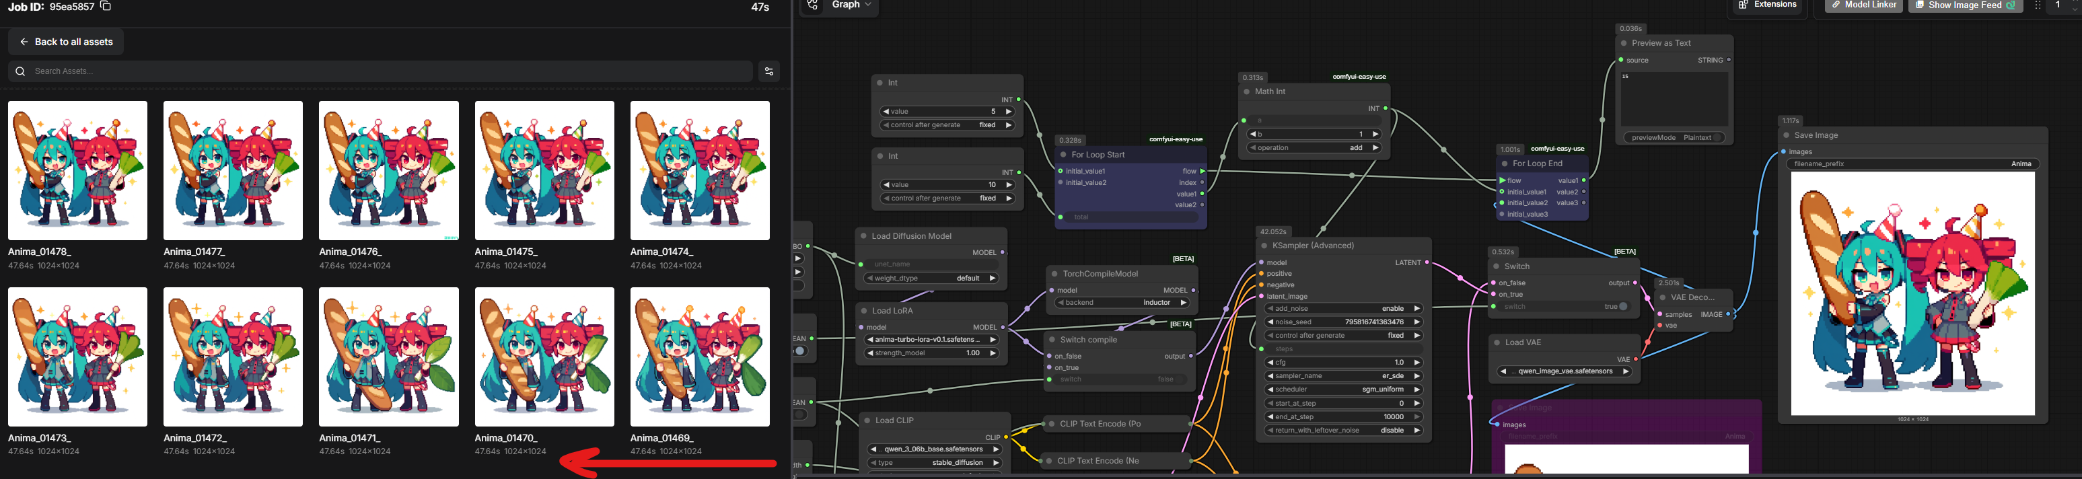Open the qwen_3_06b_base.safetensors CLIP selector

[934, 449]
